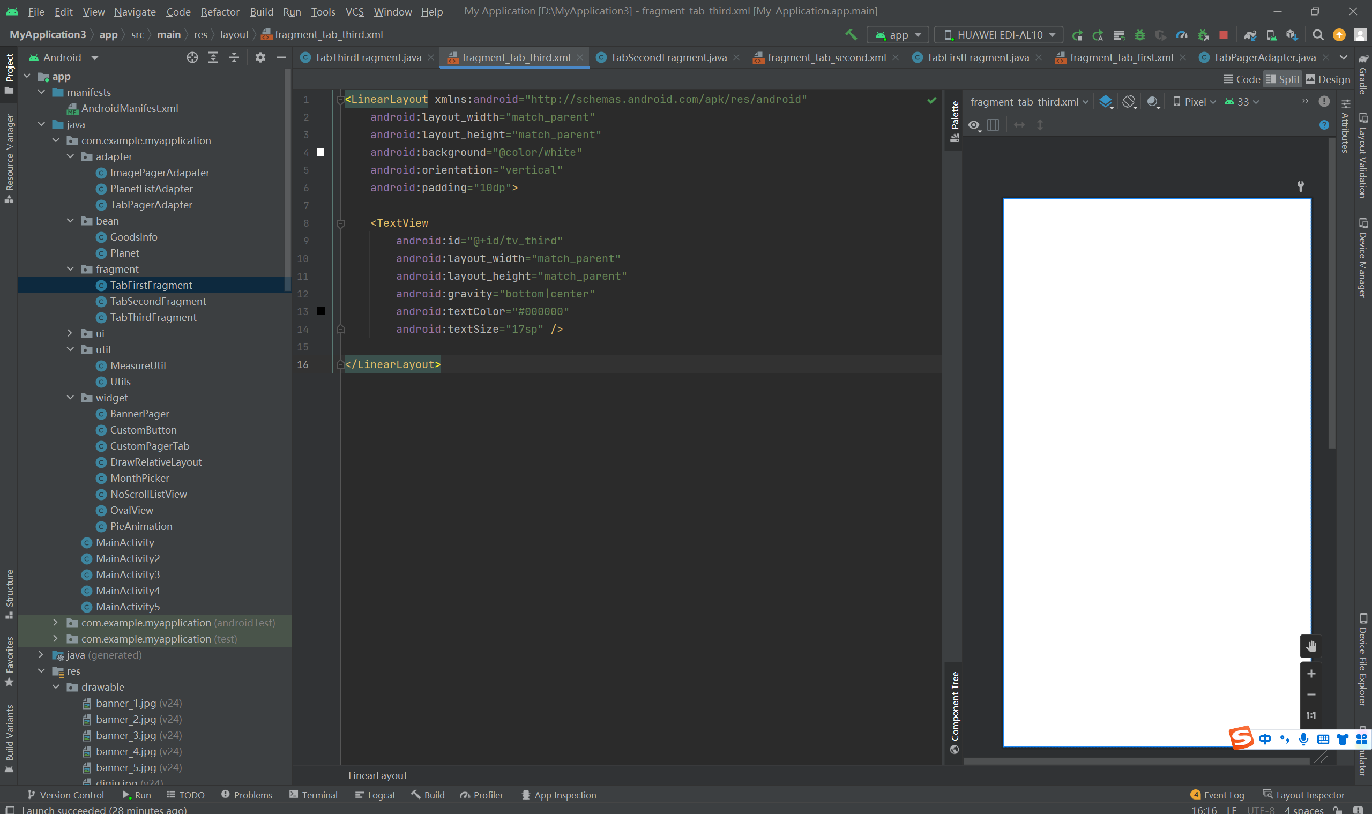Viewport: 1372px width, 814px height.
Task: Sync Project with Gradle Files elephant icon
Action: point(1250,35)
